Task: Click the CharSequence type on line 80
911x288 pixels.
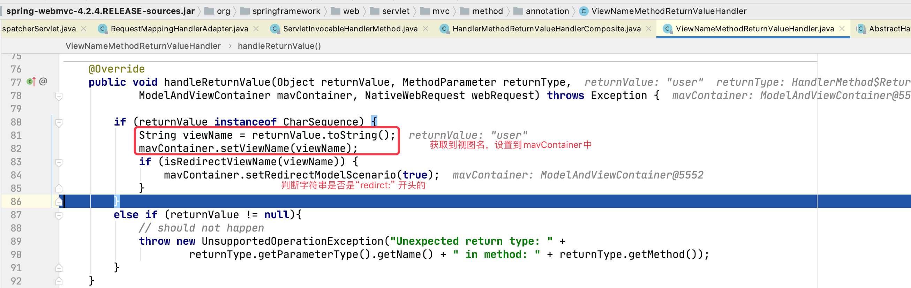Action: (x=321, y=122)
